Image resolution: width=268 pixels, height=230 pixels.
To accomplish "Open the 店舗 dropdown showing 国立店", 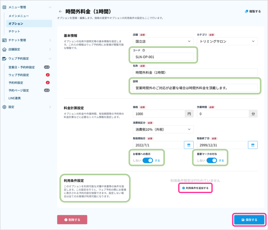I will click(x=163, y=41).
